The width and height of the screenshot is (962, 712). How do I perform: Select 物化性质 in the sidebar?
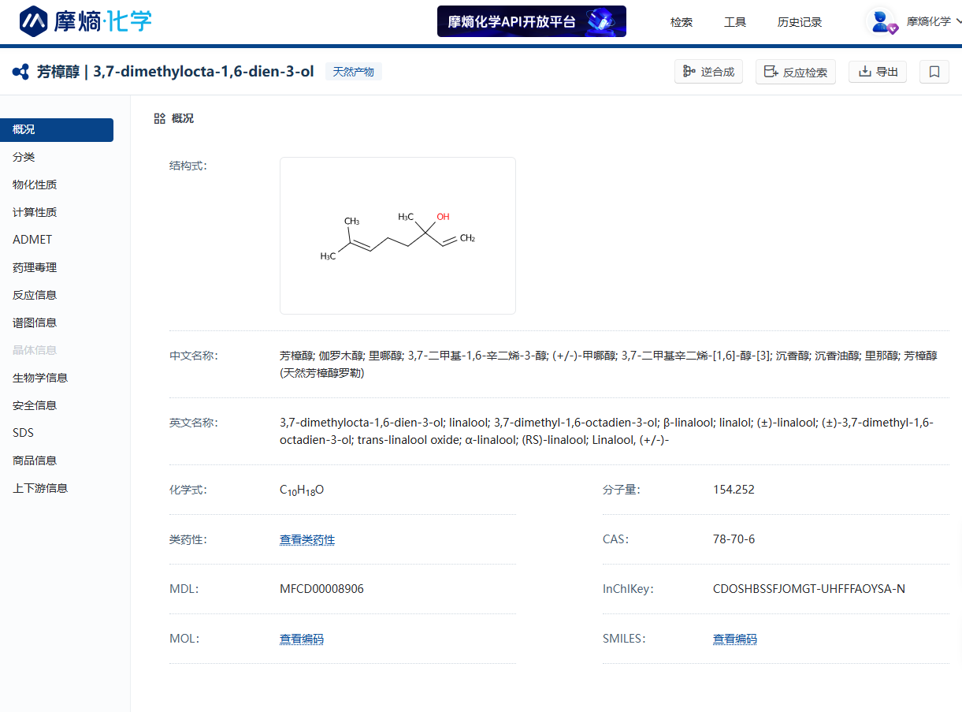[x=35, y=185]
